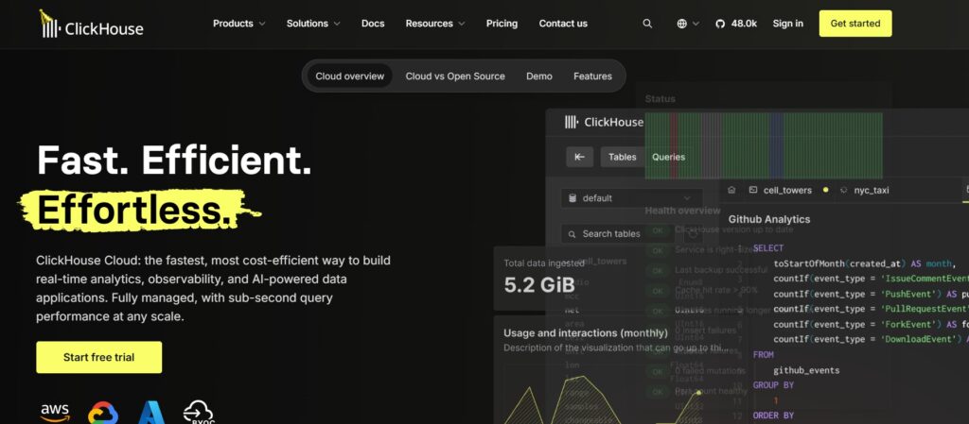Screen dimensions: 969x424
Task: Expand the Resources menu
Action: (435, 24)
